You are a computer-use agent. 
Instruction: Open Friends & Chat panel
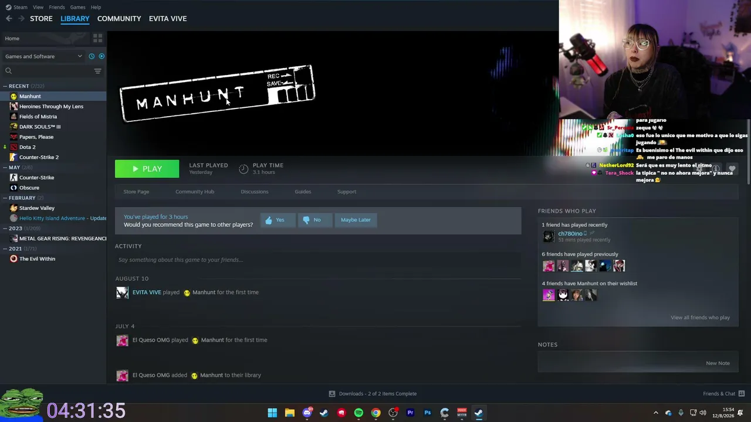[724, 394]
